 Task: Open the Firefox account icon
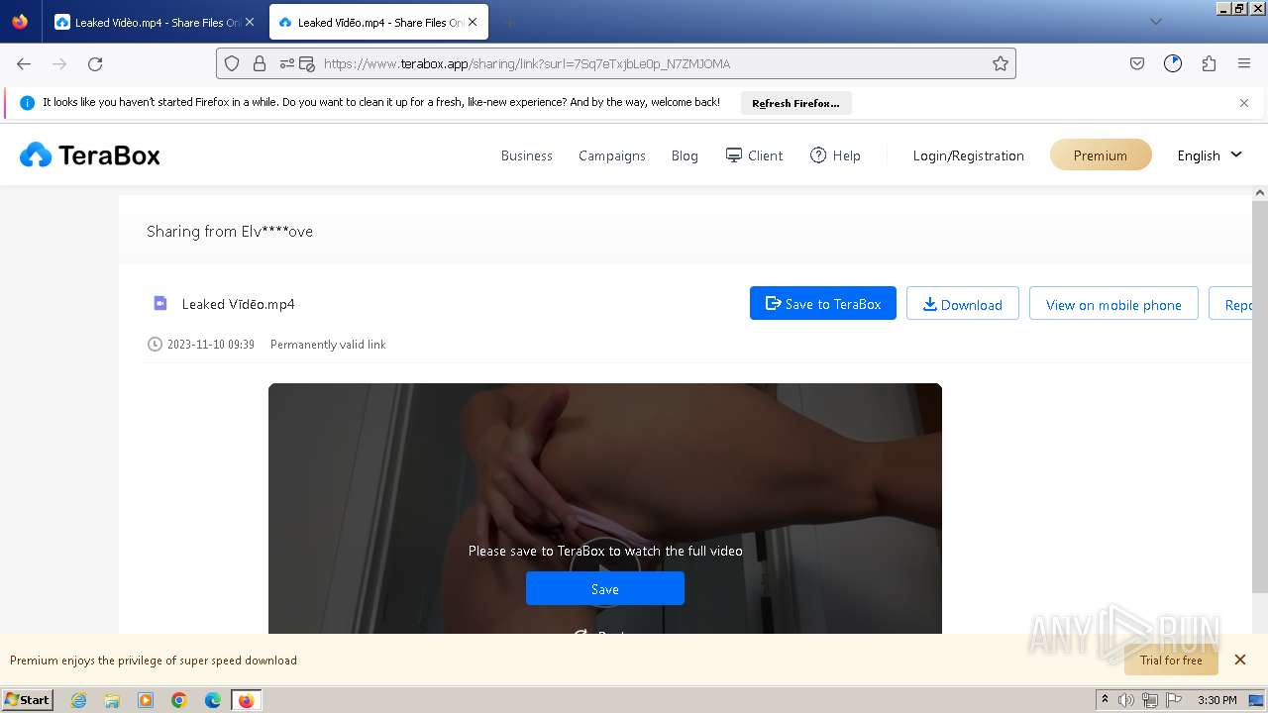[x=1173, y=63]
